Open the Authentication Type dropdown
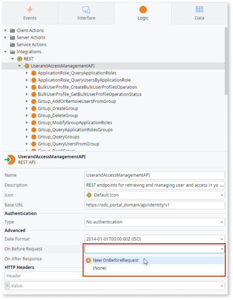The height and width of the screenshot is (300, 233). point(154,222)
